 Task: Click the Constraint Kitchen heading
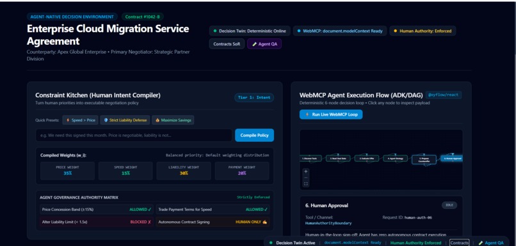pos(98,95)
